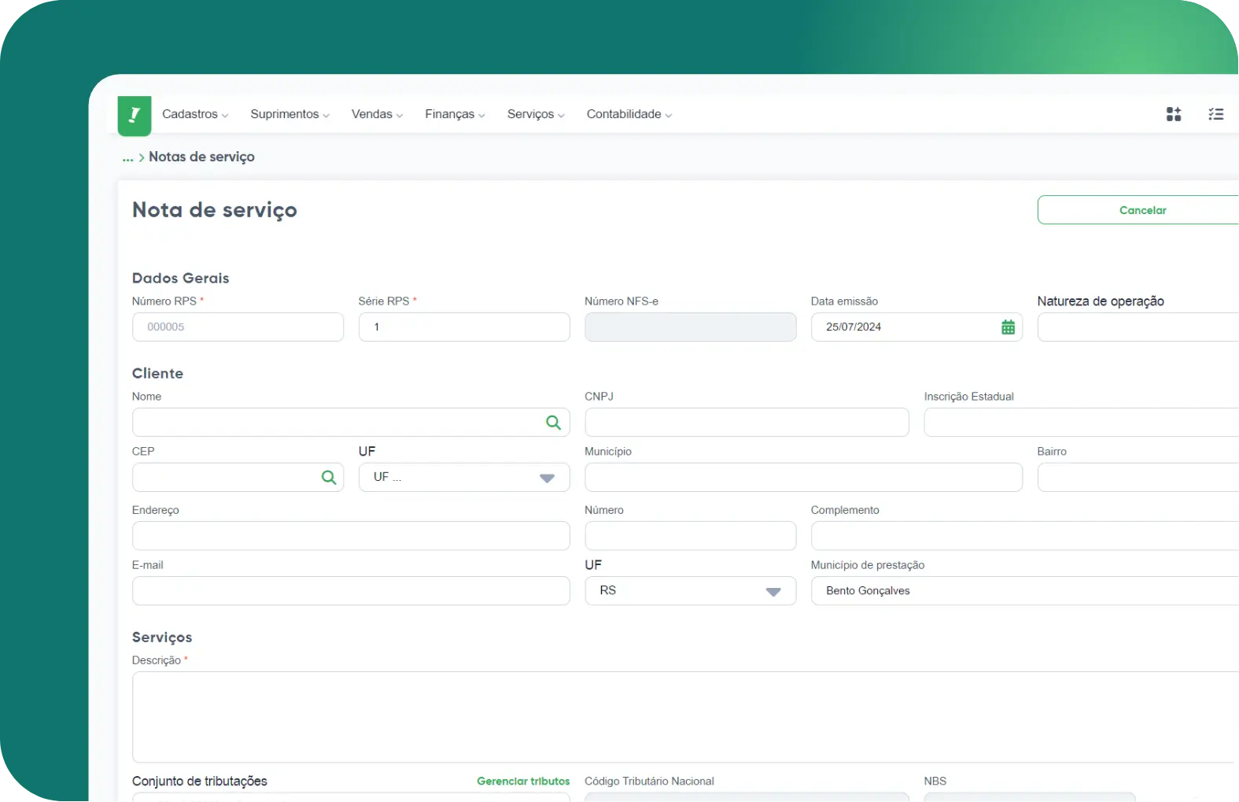Focus the E-mail field
This screenshot has width=1239, height=802.
click(351, 591)
